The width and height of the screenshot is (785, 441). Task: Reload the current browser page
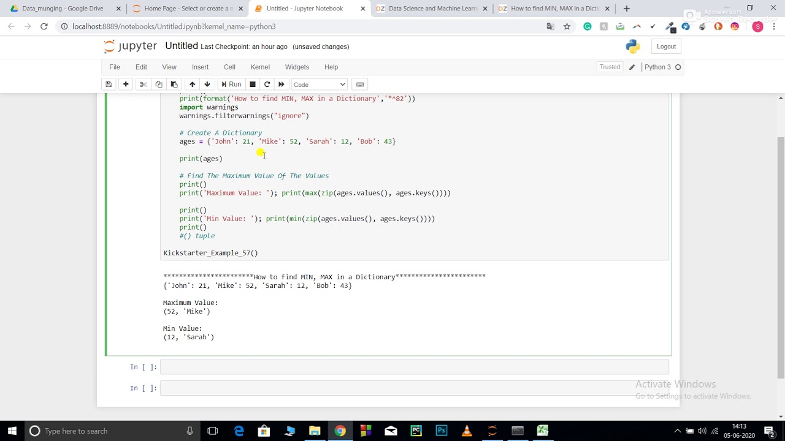coord(44,26)
